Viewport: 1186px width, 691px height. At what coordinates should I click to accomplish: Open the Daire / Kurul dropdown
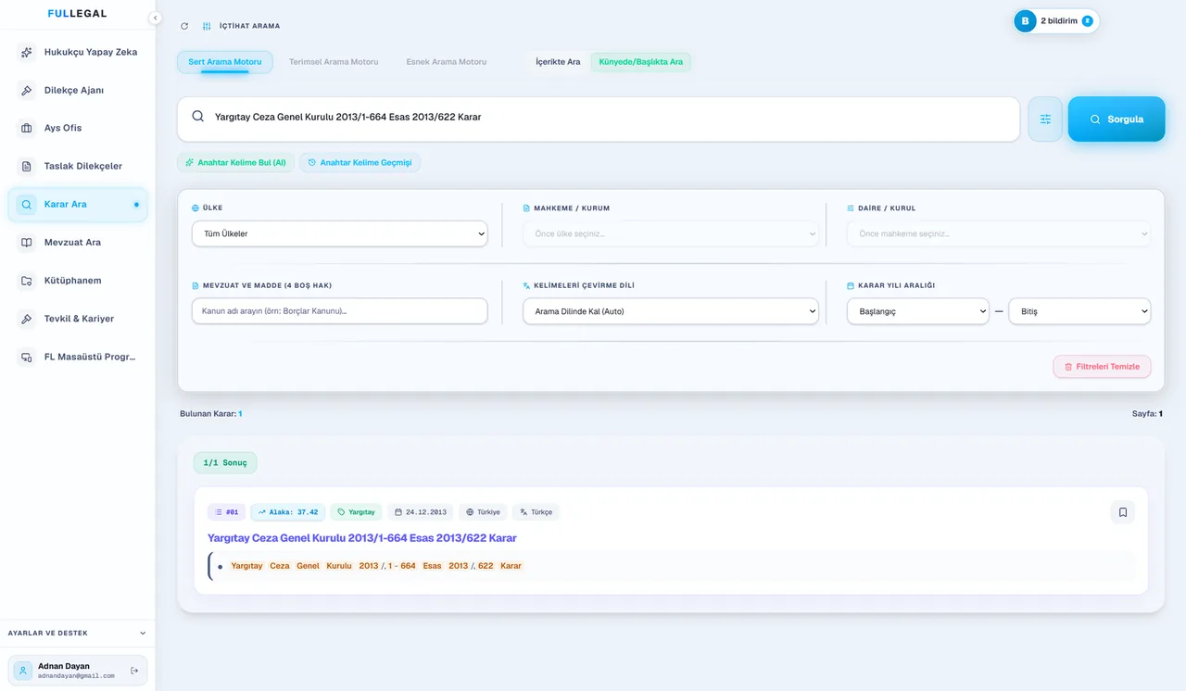pyautogui.click(x=999, y=233)
